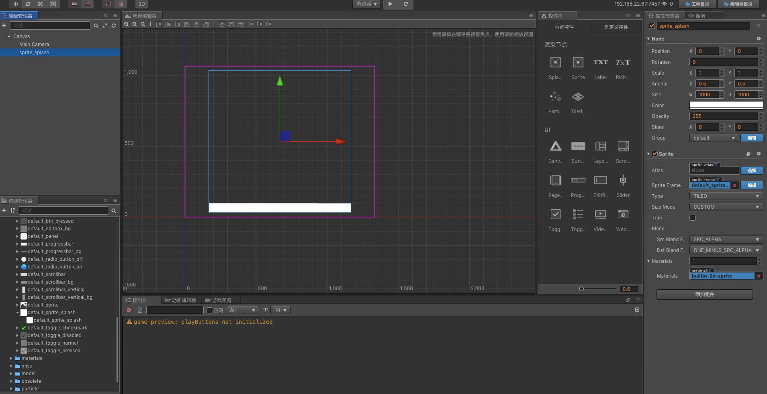Screen dimensions: 767x394
Task: Click the hierarchy search field
Action: (x=50, y=26)
